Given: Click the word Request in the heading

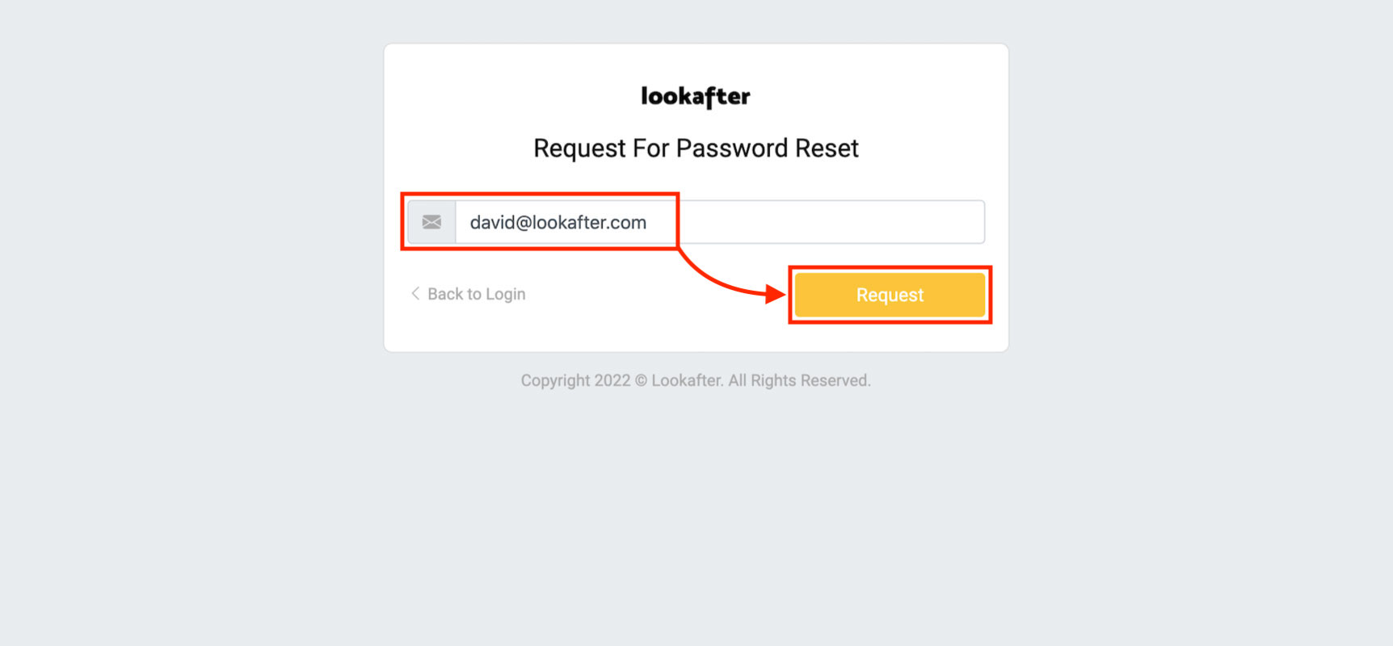Looking at the screenshot, I should point(579,149).
